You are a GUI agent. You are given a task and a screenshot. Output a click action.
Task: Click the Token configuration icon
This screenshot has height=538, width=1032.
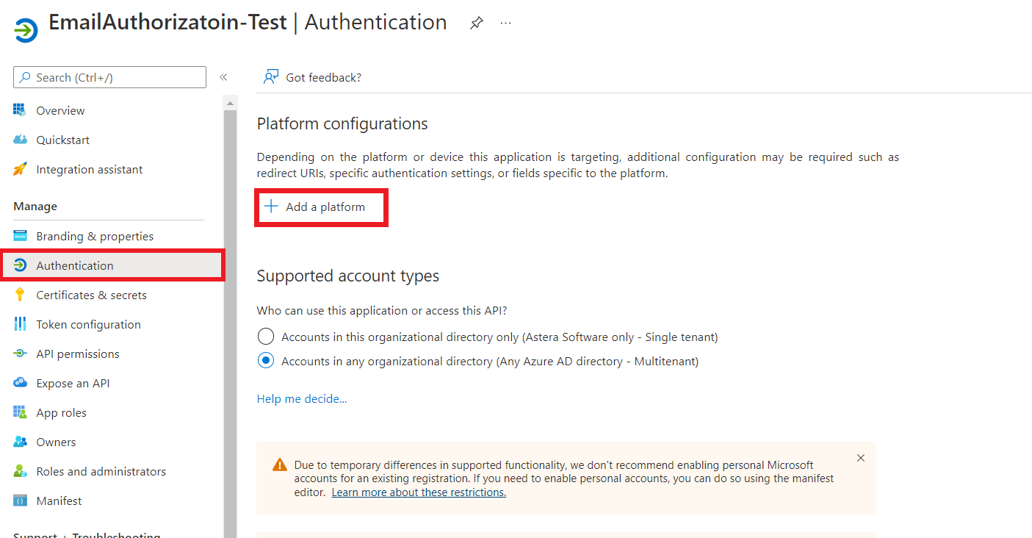(21, 324)
